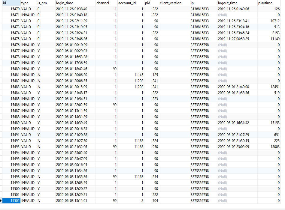The height and width of the screenshot is (210, 285).
Task: Select the channel column header
Action: pos(107,3)
